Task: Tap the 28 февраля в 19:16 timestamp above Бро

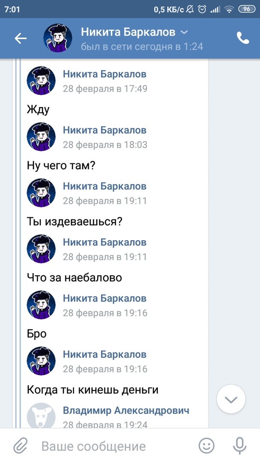Action: pos(105,313)
